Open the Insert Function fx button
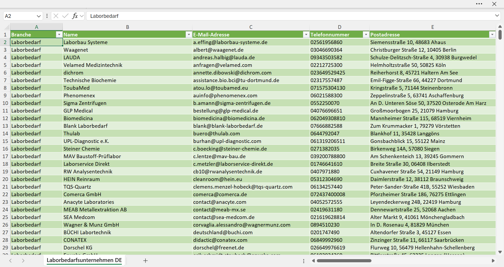 click(75, 16)
